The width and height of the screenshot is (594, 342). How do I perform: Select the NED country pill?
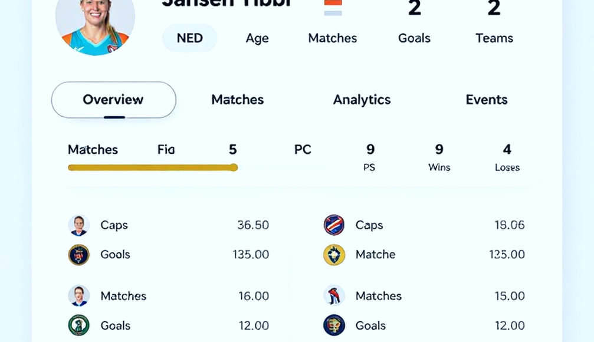[x=190, y=38]
